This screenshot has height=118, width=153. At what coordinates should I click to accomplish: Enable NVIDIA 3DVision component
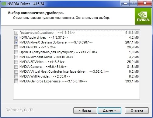pyautogui.click(x=16, y=62)
